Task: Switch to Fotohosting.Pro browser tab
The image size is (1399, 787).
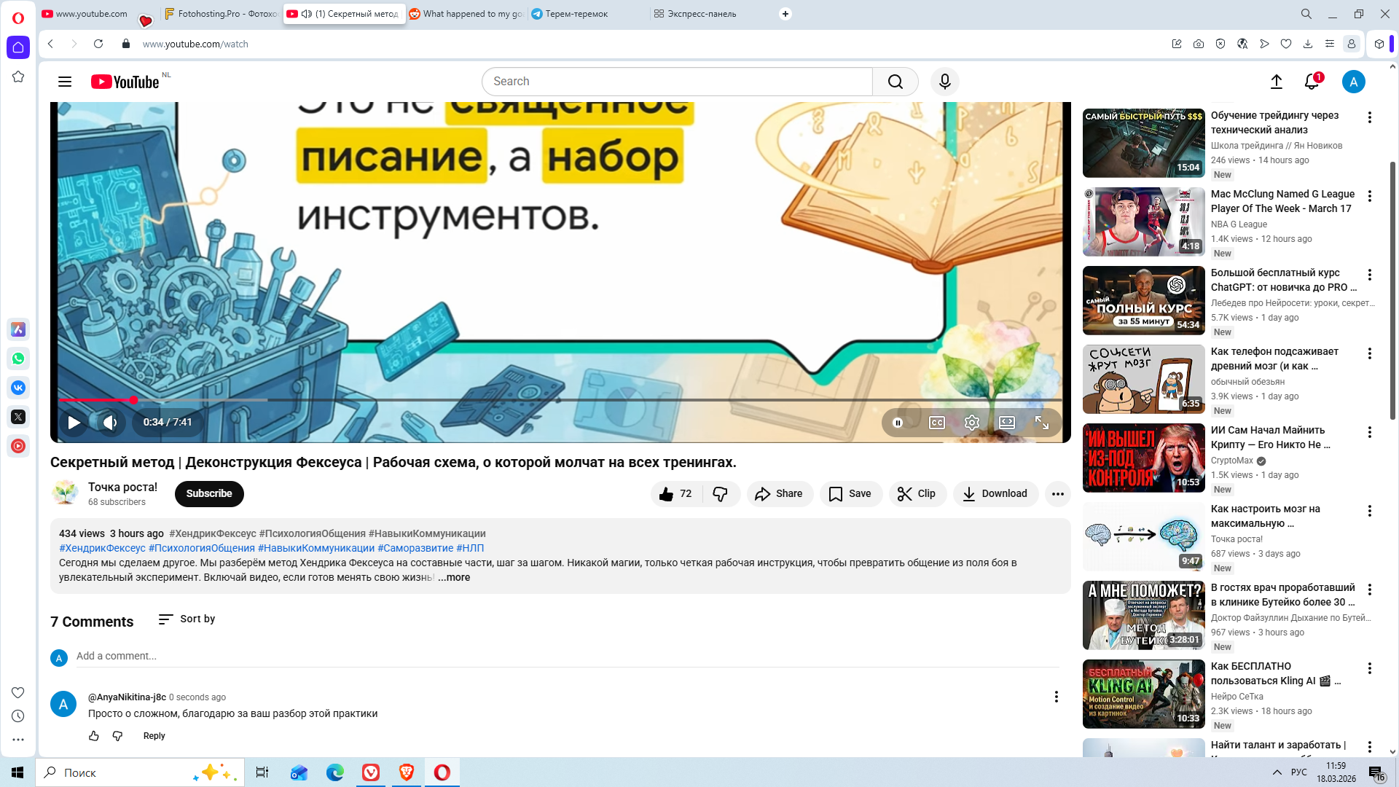Action: point(220,14)
